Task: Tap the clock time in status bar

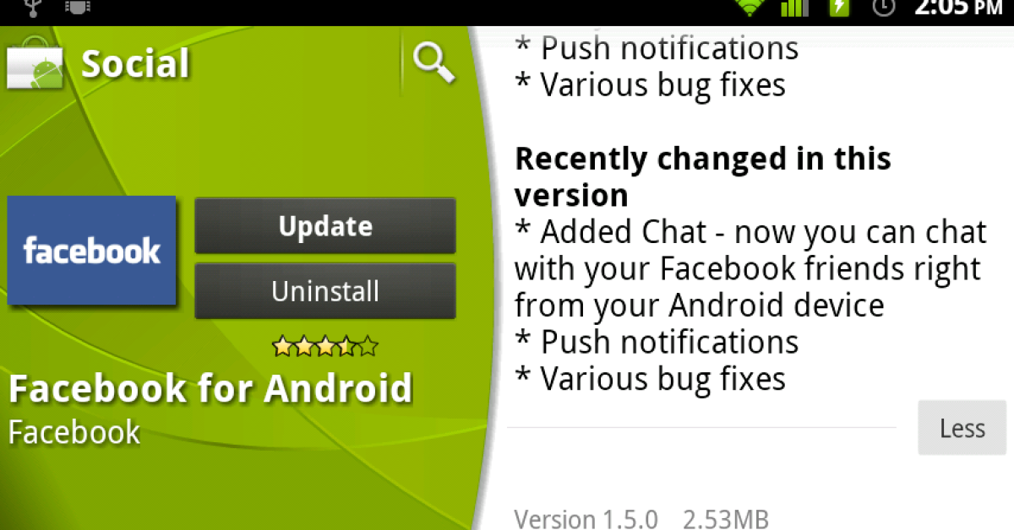Action: coord(959,8)
